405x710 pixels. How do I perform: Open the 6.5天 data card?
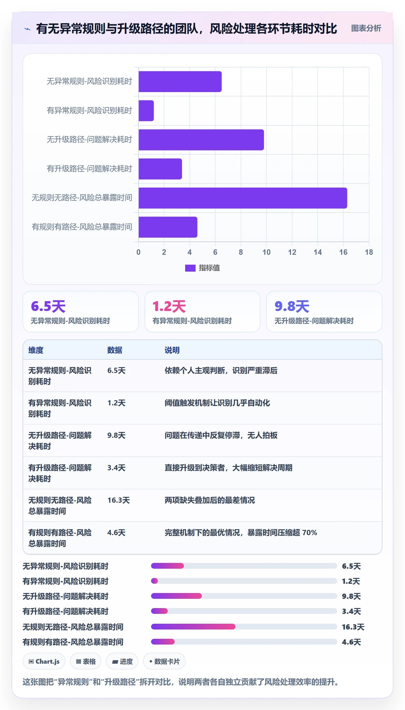[81, 312]
